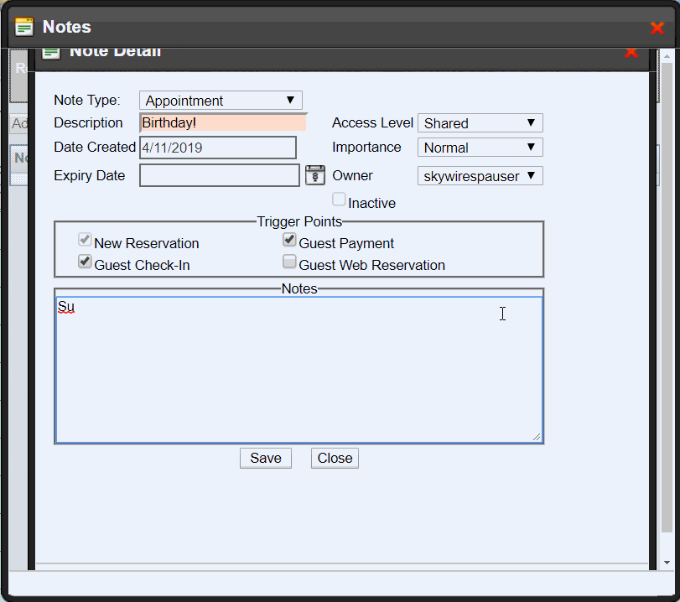Image resolution: width=680 pixels, height=602 pixels.
Task: Click the Note Type label
Action: coord(87,100)
